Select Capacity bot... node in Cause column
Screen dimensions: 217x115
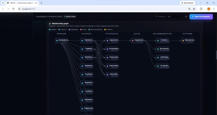(x=137, y=41)
